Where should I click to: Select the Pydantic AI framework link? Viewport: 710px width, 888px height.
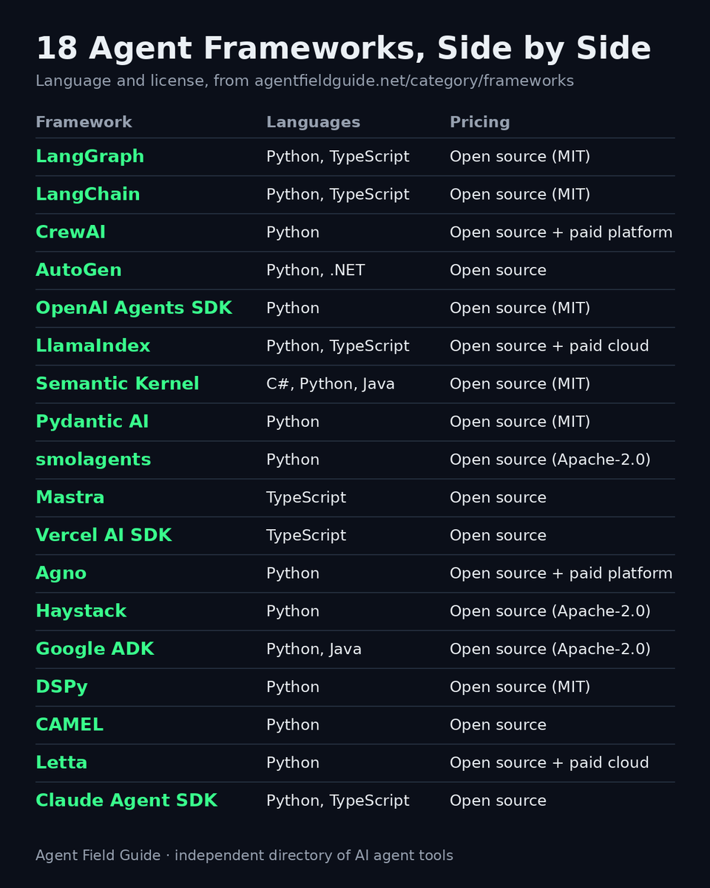coord(92,422)
